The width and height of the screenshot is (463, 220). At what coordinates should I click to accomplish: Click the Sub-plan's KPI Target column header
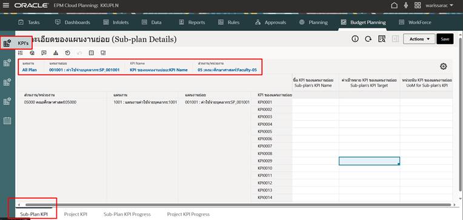(369, 82)
